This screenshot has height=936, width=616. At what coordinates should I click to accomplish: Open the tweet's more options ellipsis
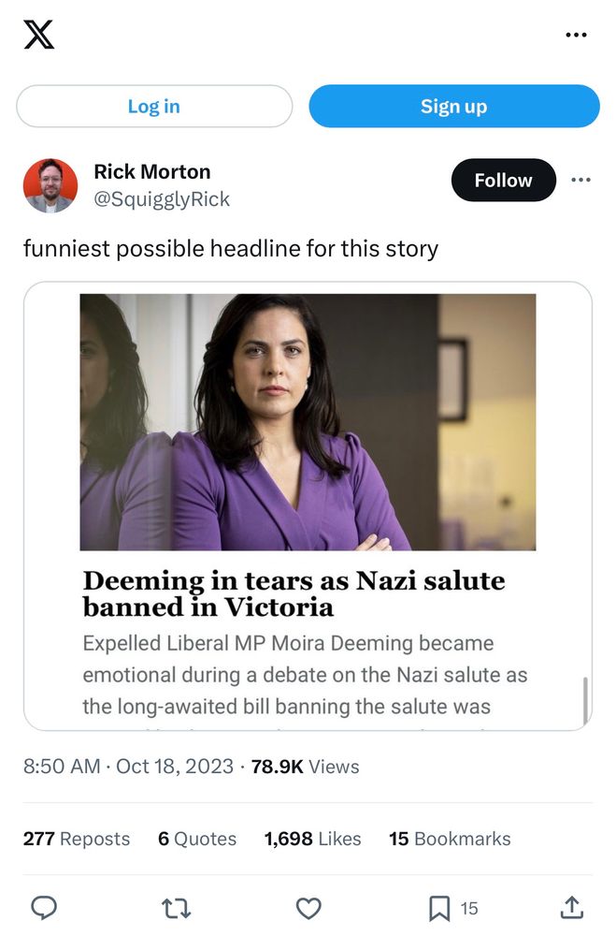(x=580, y=180)
